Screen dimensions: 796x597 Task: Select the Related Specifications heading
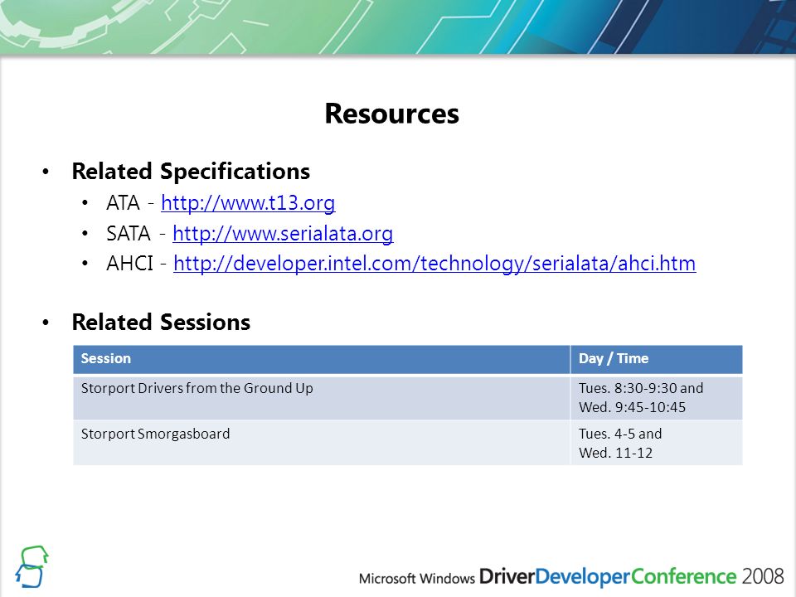click(x=191, y=171)
